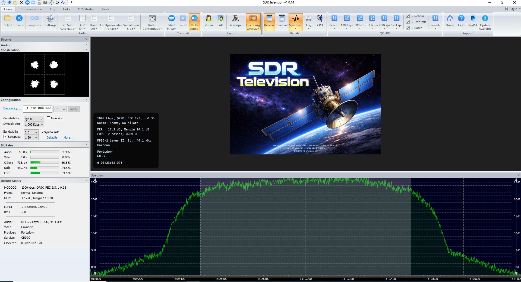Click Update Available icon
The image size is (521, 282).
[x=485, y=22]
